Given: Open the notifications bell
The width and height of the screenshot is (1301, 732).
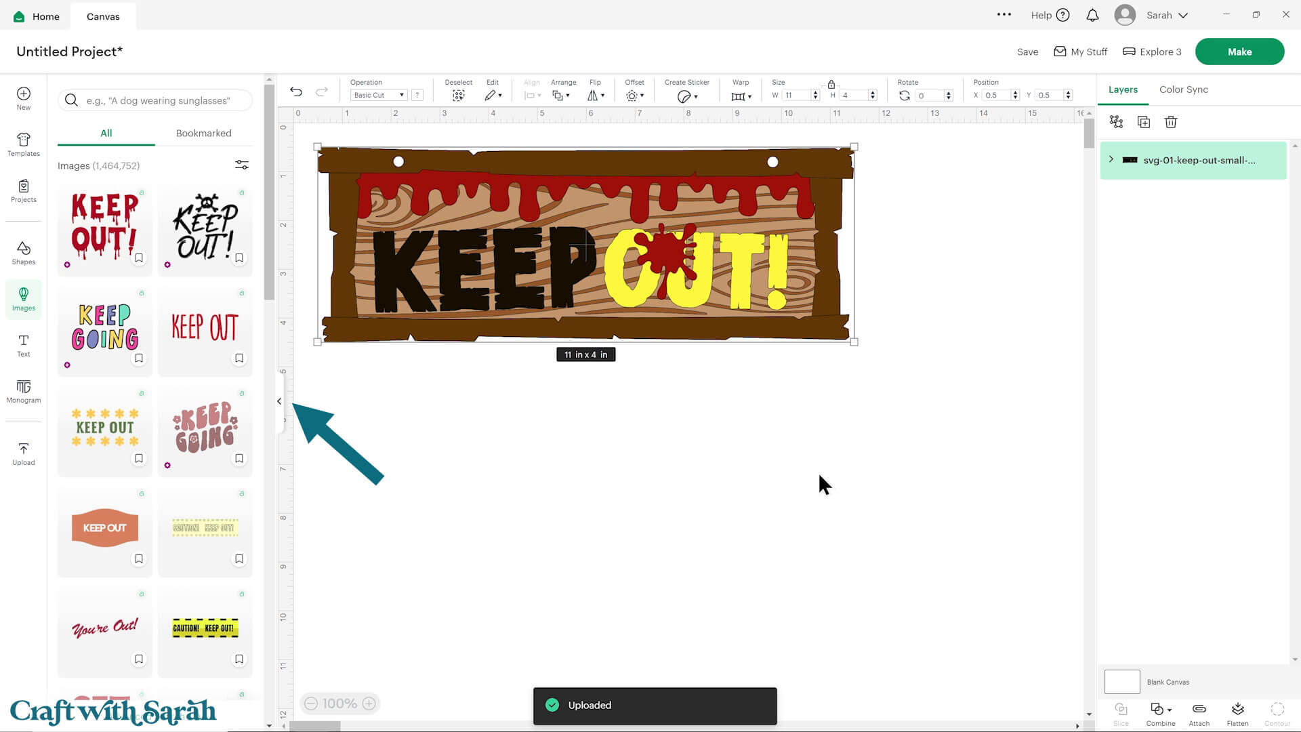Looking at the screenshot, I should pyautogui.click(x=1092, y=15).
